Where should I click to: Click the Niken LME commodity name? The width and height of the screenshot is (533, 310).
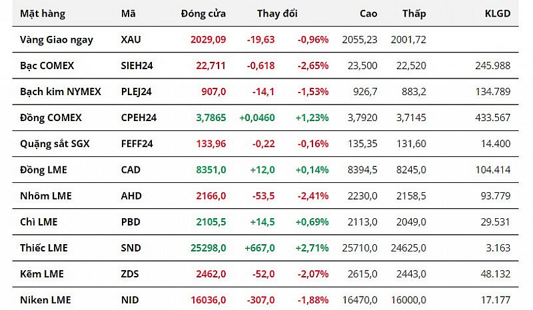[x=45, y=299]
